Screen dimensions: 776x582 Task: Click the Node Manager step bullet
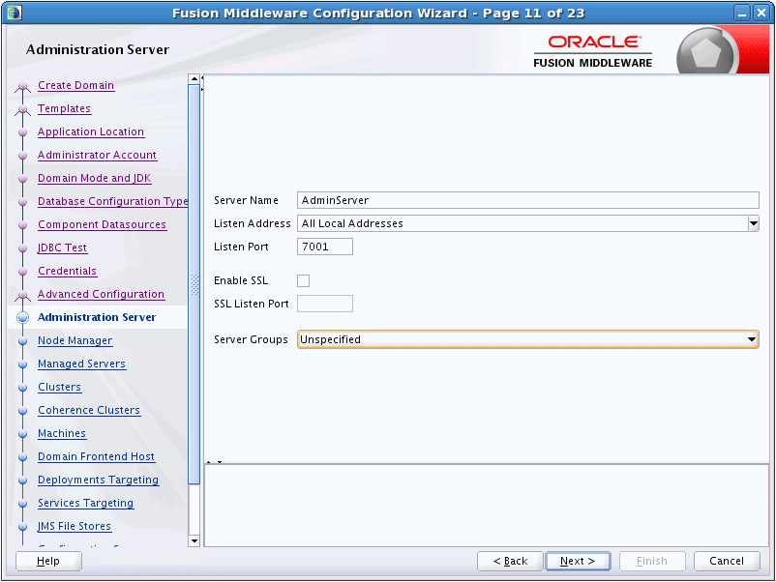point(22,341)
